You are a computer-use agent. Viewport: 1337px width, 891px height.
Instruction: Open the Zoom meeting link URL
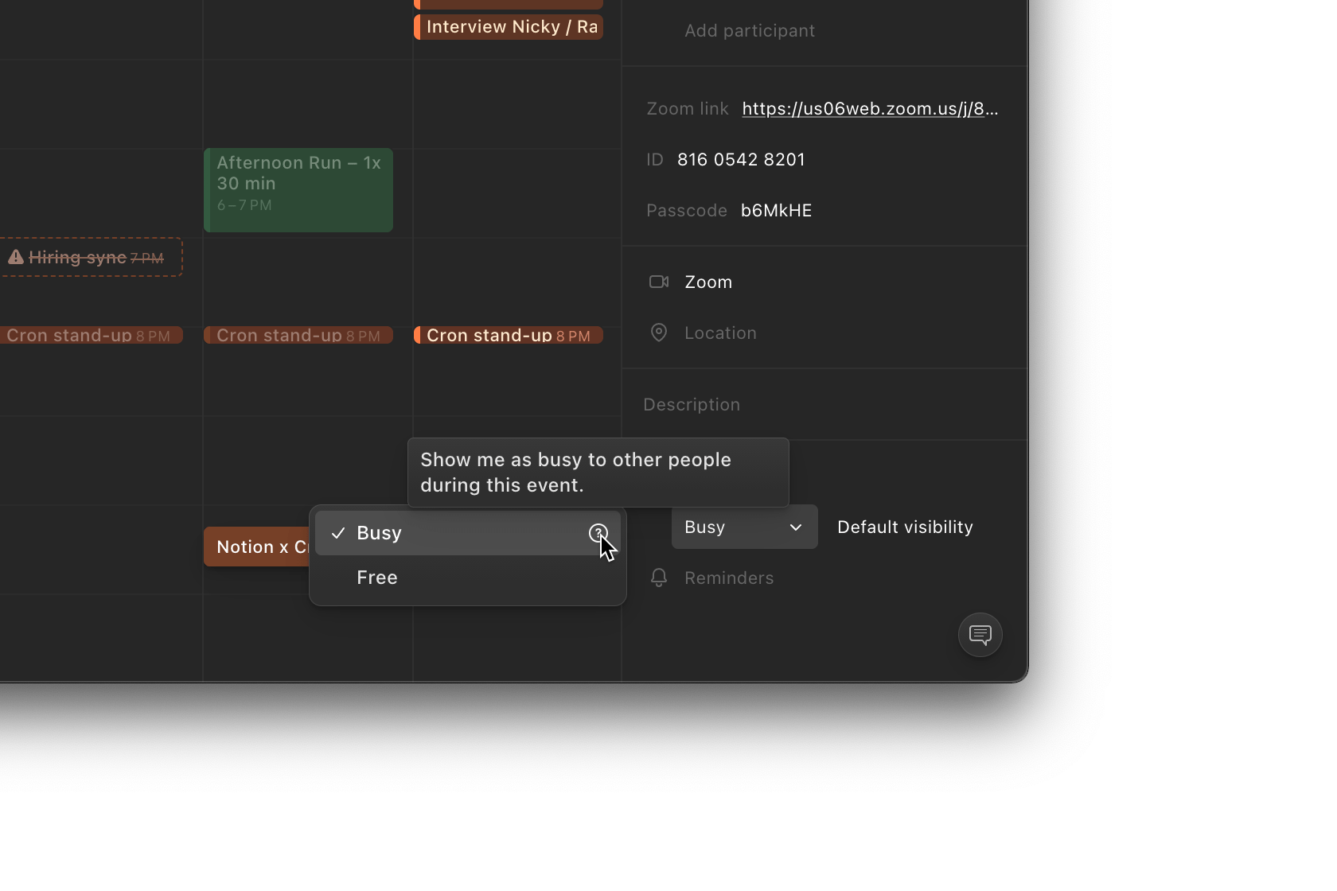(869, 109)
